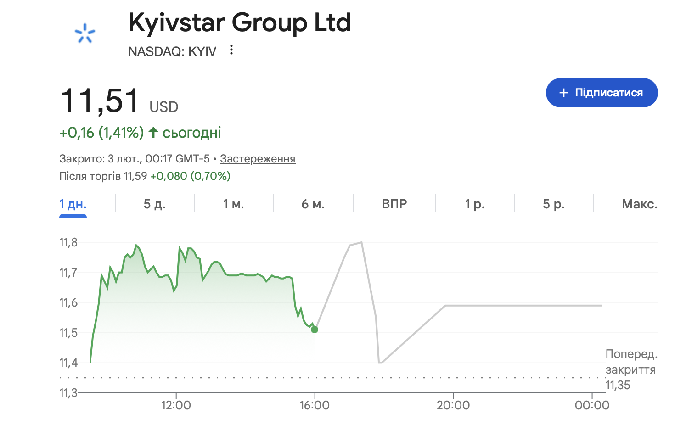The image size is (675, 425).
Task: Click the Kyivstar Group Ltd heading
Action: pos(239,22)
